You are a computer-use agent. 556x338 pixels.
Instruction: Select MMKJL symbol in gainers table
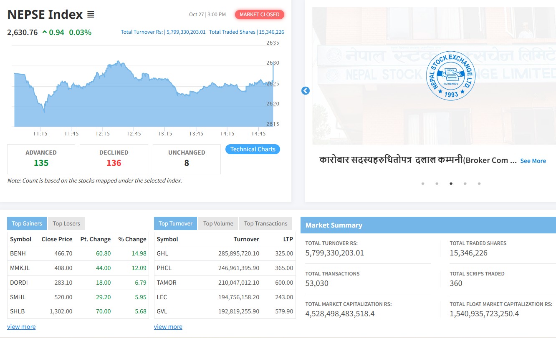20,268
